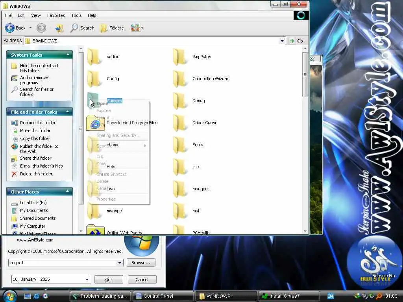Click the Browse... button

[x=140, y=263]
